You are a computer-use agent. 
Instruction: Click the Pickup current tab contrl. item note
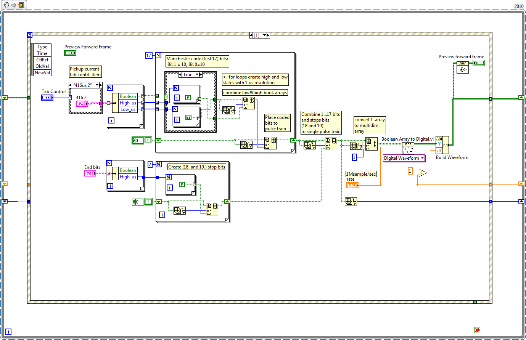pos(85,72)
